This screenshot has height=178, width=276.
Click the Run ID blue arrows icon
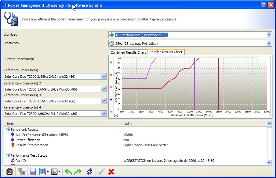[13, 160]
